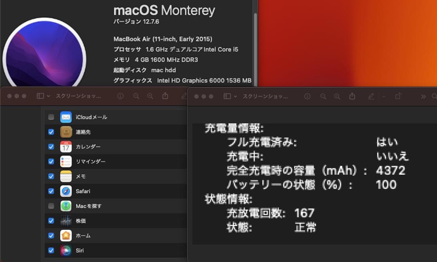Click the Safari app icon in the sidebar list
The height and width of the screenshot is (262, 437).
pyautogui.click(x=66, y=191)
